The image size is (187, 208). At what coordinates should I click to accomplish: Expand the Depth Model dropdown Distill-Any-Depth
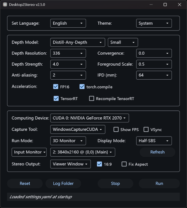point(78,43)
